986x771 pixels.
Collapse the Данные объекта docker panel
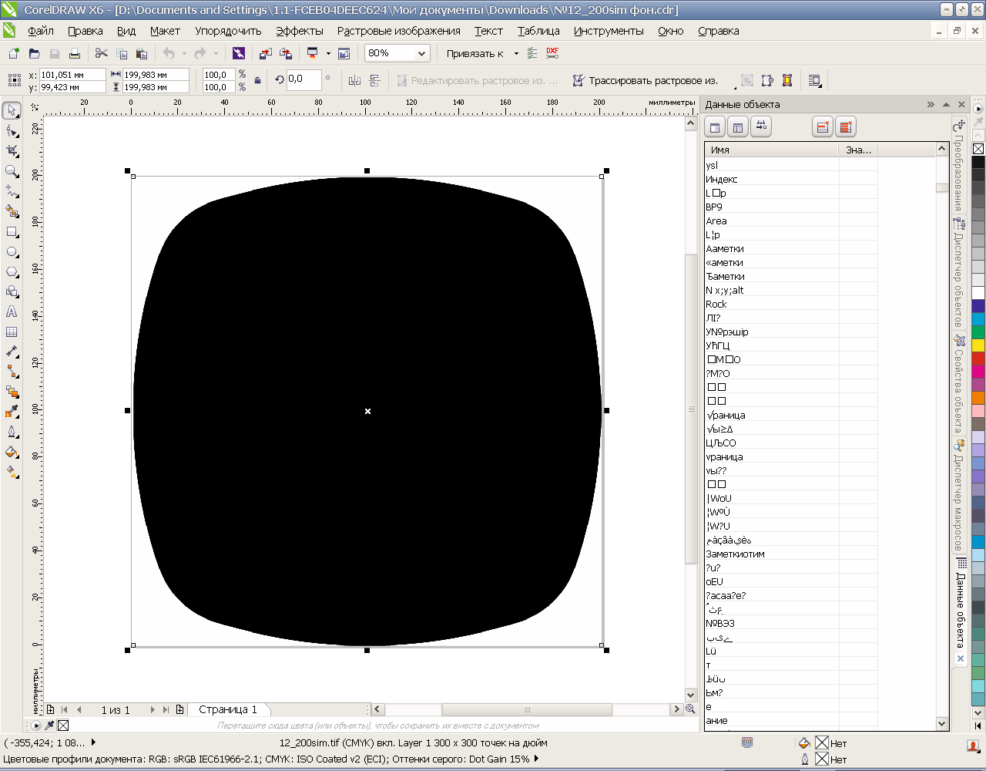(931, 104)
